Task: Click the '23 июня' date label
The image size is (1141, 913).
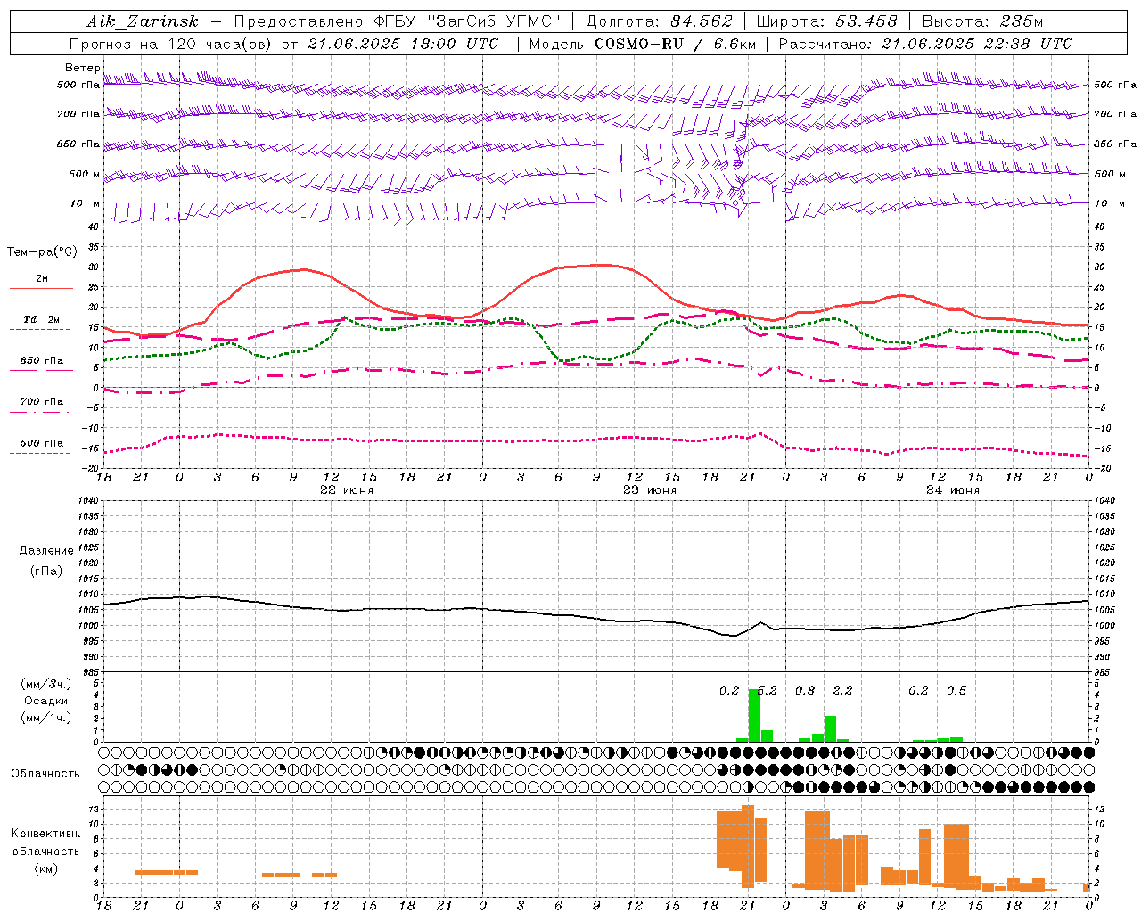Action: (650, 490)
